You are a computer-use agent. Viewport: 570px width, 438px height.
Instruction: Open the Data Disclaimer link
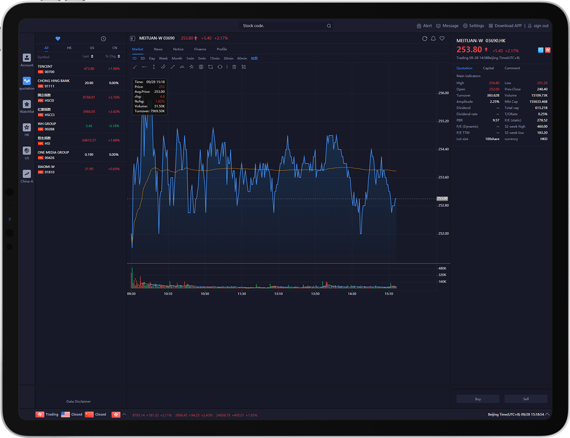(x=78, y=401)
